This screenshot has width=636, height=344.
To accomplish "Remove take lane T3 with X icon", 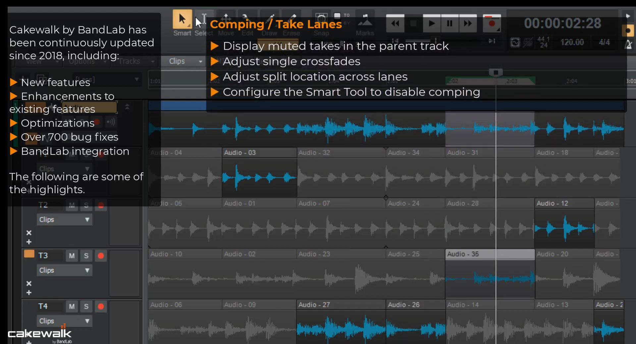I will 29,283.
